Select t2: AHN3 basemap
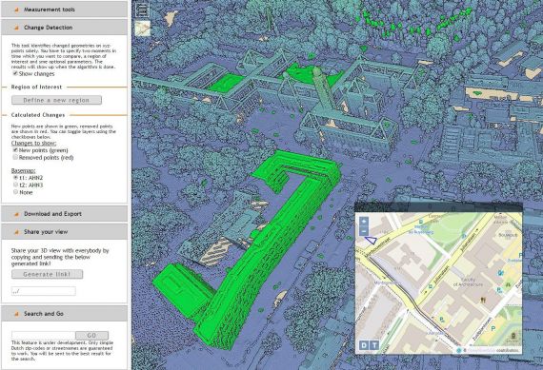Image resolution: width=543 pixels, height=370 pixels. click(x=15, y=185)
